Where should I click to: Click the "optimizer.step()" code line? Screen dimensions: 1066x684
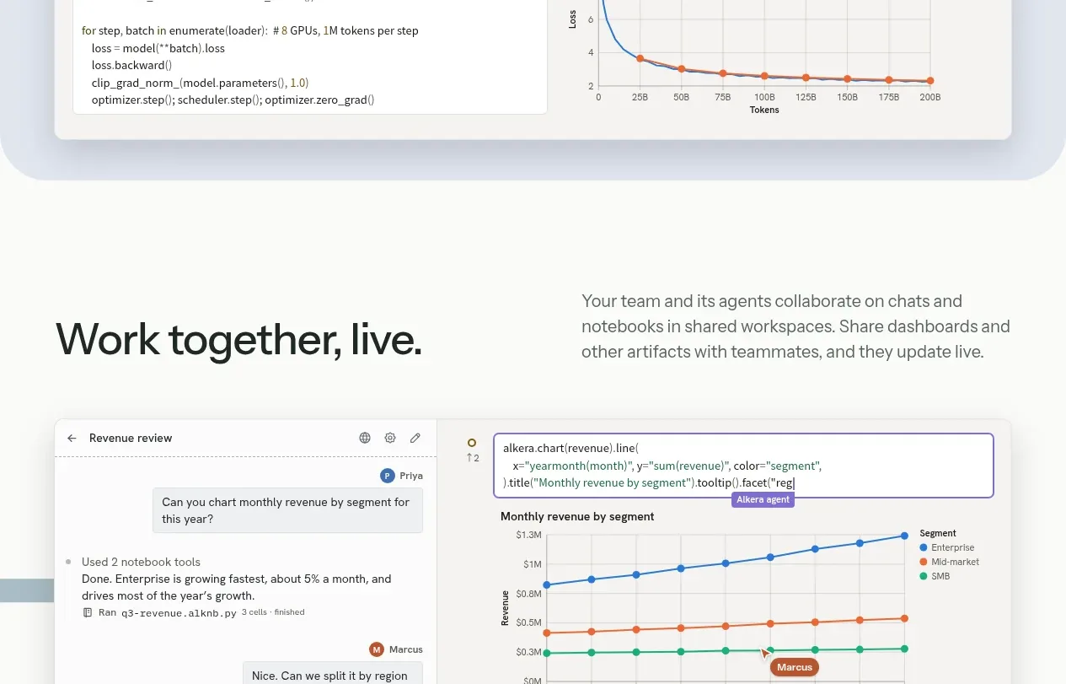233,100
